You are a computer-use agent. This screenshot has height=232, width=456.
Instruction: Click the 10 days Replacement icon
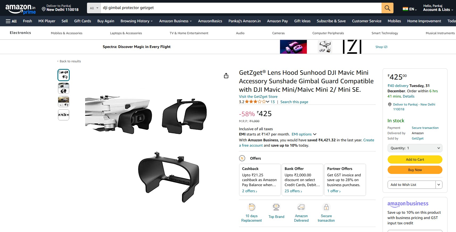[x=252, y=207]
